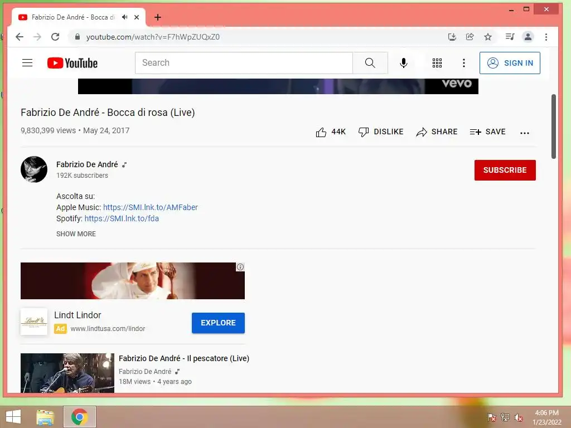Click EXPLORE on the Lindt ad

point(218,323)
